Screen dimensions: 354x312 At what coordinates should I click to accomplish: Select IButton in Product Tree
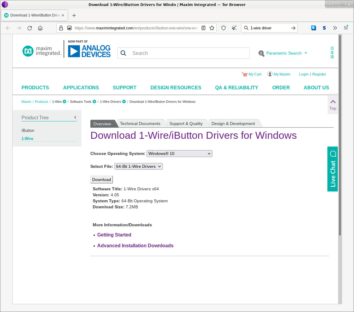[x=28, y=130]
